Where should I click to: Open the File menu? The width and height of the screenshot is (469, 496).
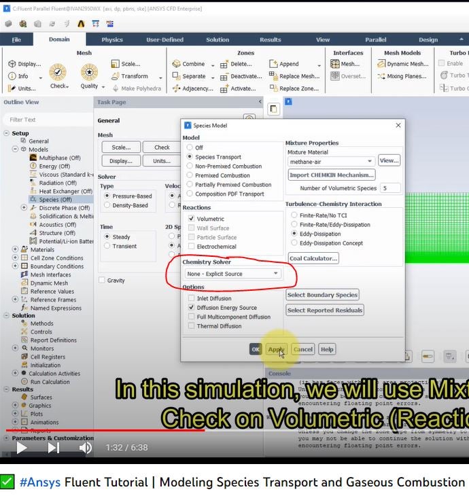coord(16,39)
